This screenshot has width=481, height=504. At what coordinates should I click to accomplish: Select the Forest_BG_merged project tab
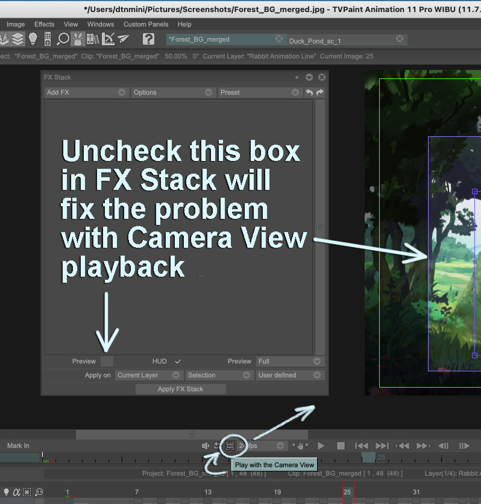tap(226, 39)
